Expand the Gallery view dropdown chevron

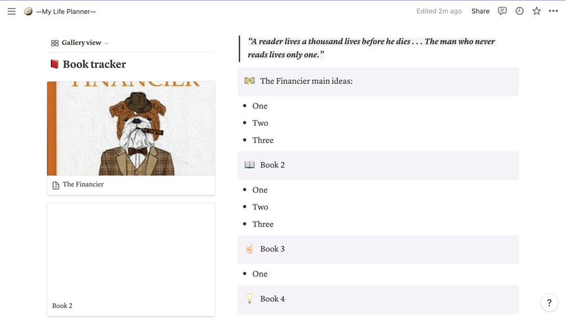point(106,43)
